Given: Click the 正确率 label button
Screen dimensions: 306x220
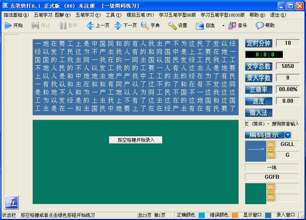Looking at the screenshot, I should tap(258, 90).
